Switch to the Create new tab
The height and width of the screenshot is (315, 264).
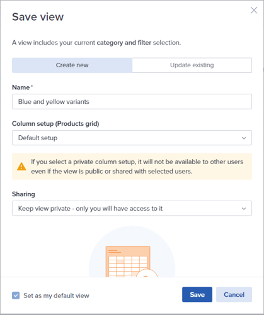point(72,65)
